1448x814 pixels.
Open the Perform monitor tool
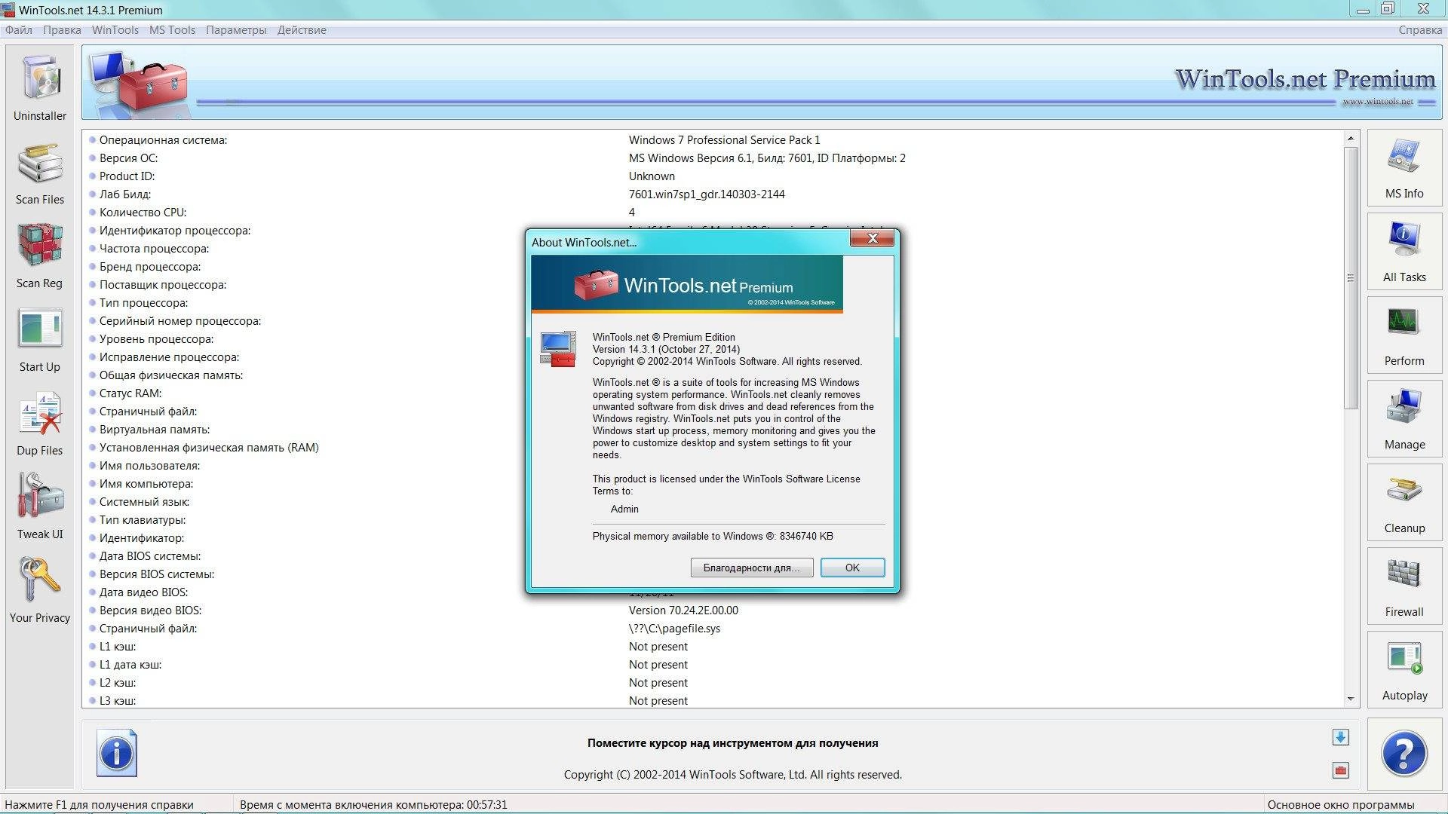click(x=1404, y=335)
